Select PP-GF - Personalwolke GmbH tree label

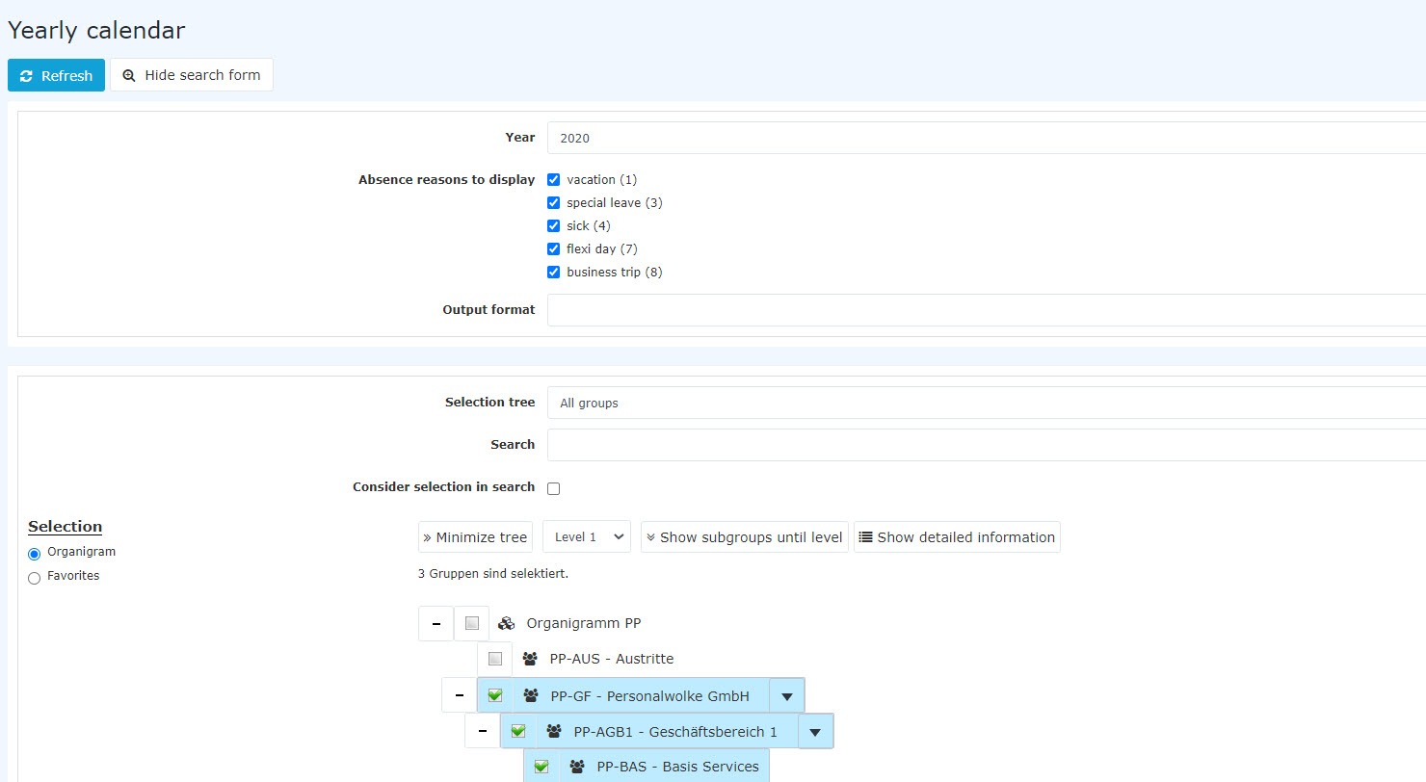click(649, 695)
